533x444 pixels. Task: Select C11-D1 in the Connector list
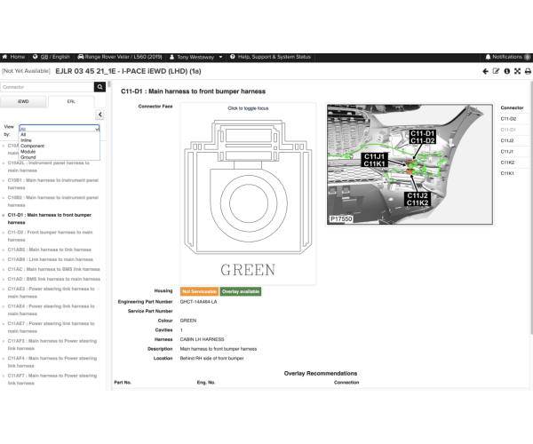tap(508, 130)
